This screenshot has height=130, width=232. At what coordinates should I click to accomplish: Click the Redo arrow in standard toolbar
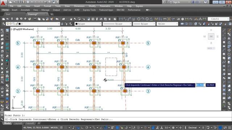[x=63, y=19]
